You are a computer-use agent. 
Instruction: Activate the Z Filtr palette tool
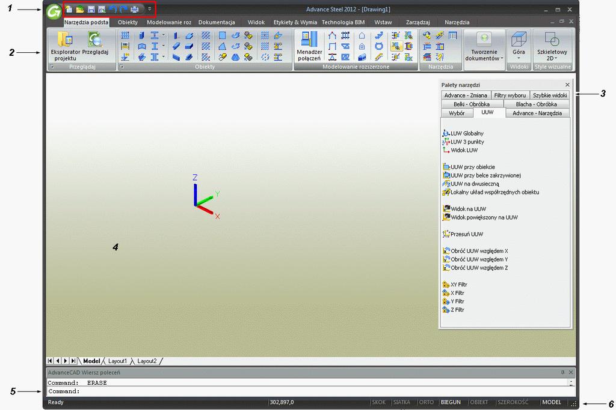pos(454,310)
